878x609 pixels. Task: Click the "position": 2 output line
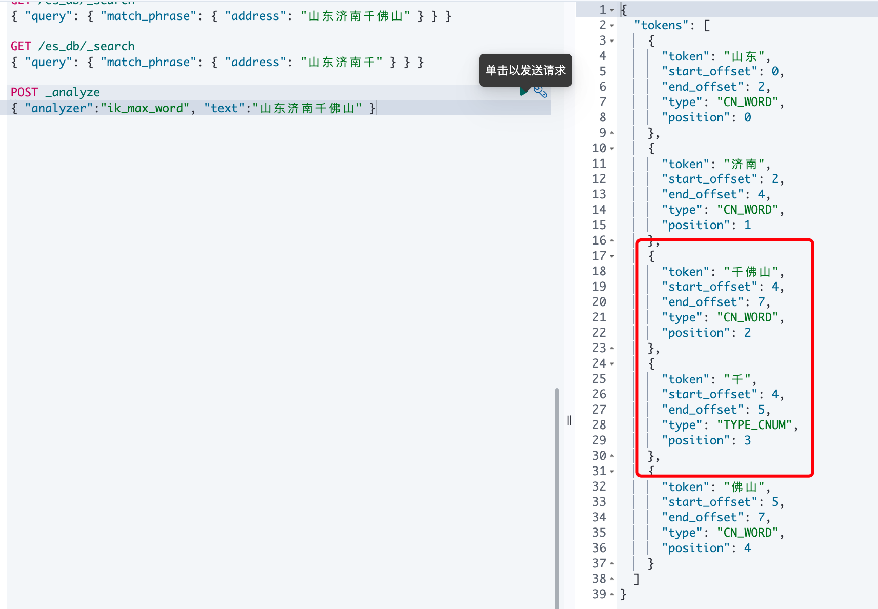coord(706,333)
